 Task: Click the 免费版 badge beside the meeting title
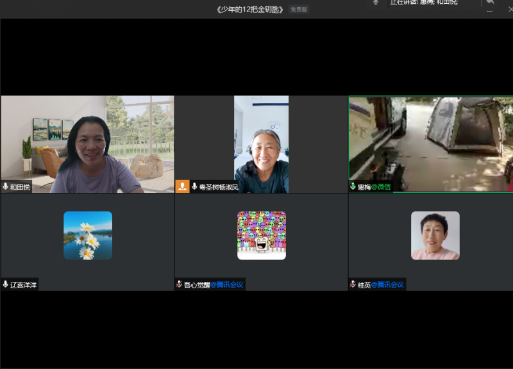tap(298, 10)
